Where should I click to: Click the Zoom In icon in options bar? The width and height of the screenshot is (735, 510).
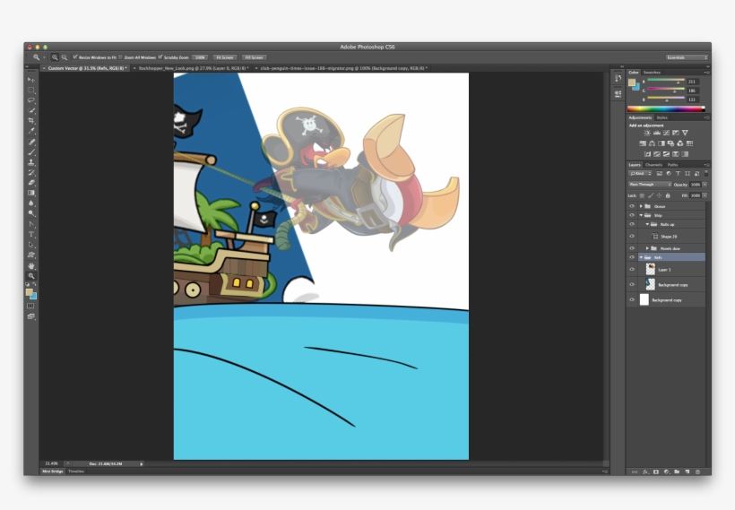pyautogui.click(x=55, y=57)
